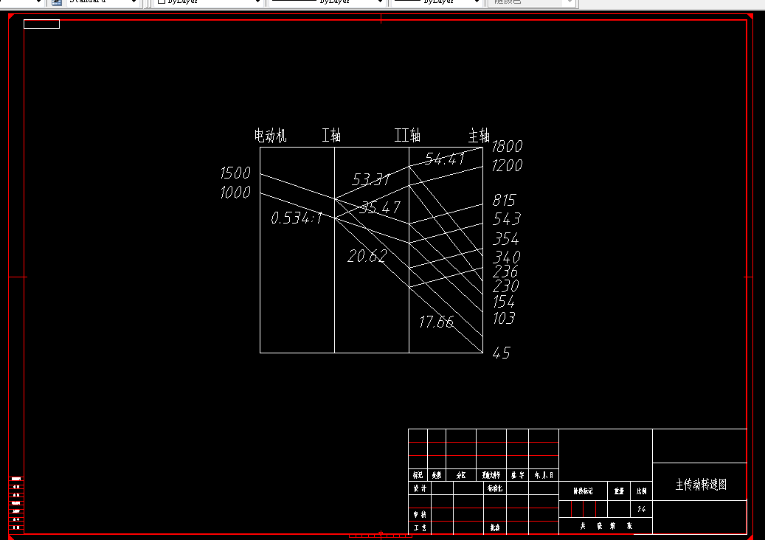Select the 分区 cell in title block
765x540 pixels.
click(461, 475)
